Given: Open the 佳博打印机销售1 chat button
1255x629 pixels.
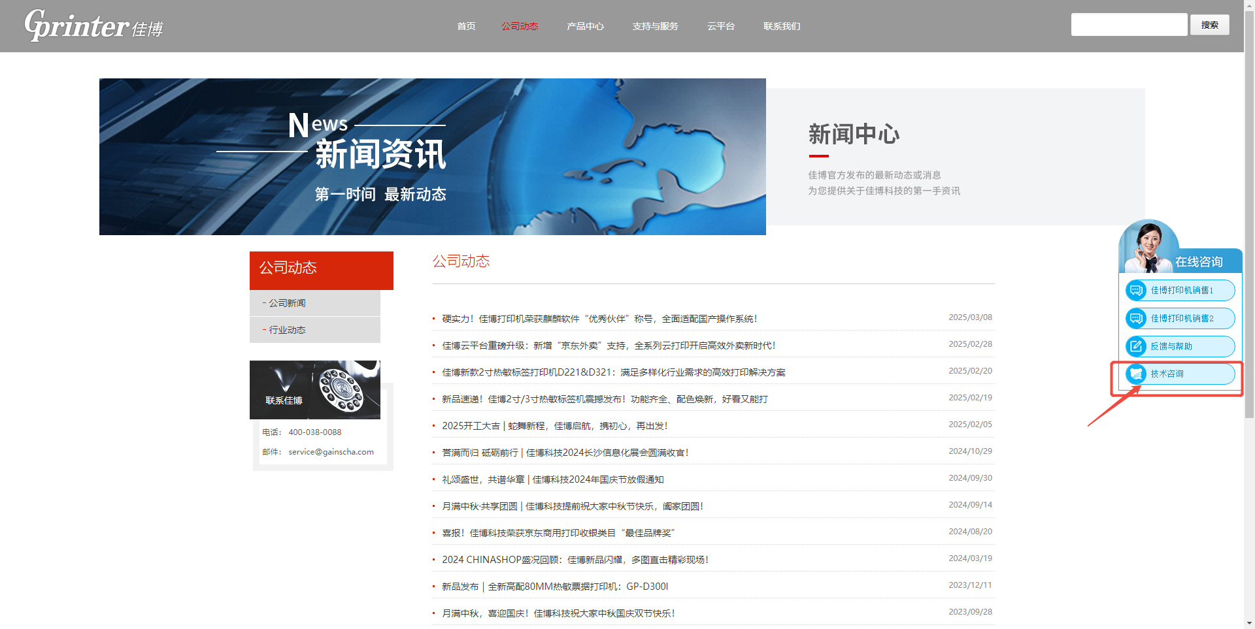Looking at the screenshot, I should pyautogui.click(x=1180, y=290).
